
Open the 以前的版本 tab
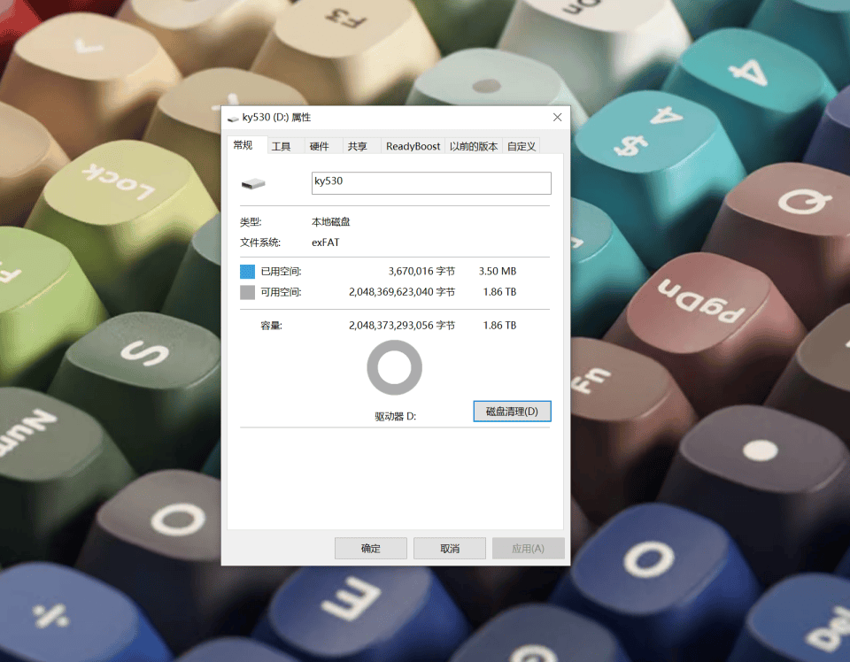(x=474, y=147)
